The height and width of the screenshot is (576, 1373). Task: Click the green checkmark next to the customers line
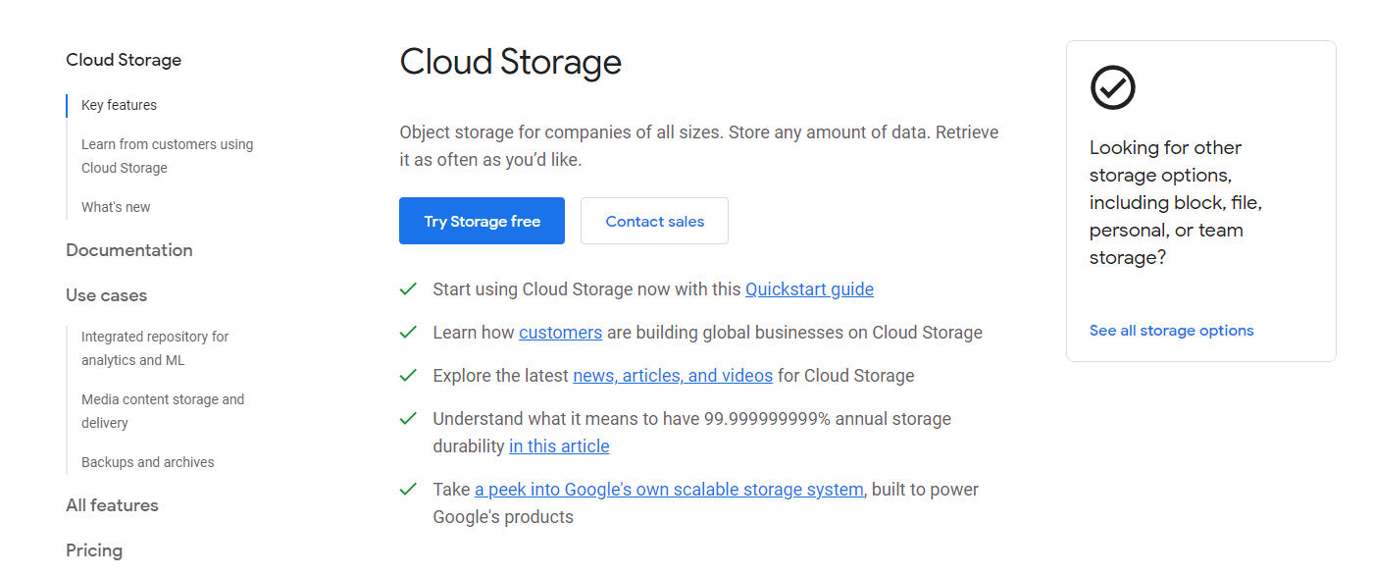408,332
